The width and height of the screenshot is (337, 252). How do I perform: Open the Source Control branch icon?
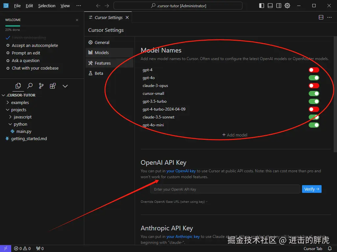41,86
